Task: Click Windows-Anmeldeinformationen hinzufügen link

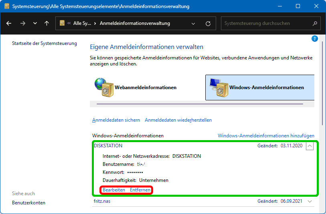Action: pyautogui.click(x=266, y=136)
